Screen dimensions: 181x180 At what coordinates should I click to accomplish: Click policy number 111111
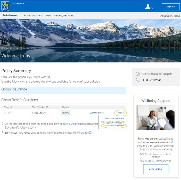click(7, 113)
